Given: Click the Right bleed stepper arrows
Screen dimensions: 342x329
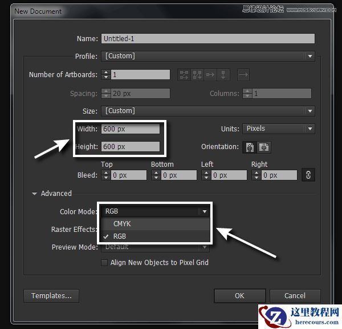Looking at the screenshot, I should pyautogui.click(x=256, y=175).
